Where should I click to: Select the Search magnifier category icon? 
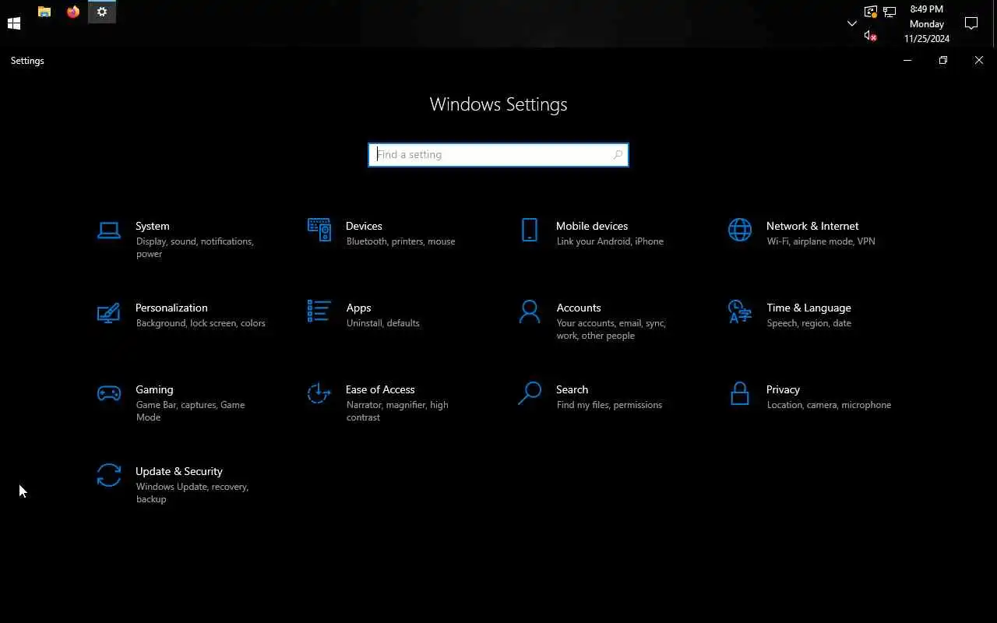pos(530,393)
